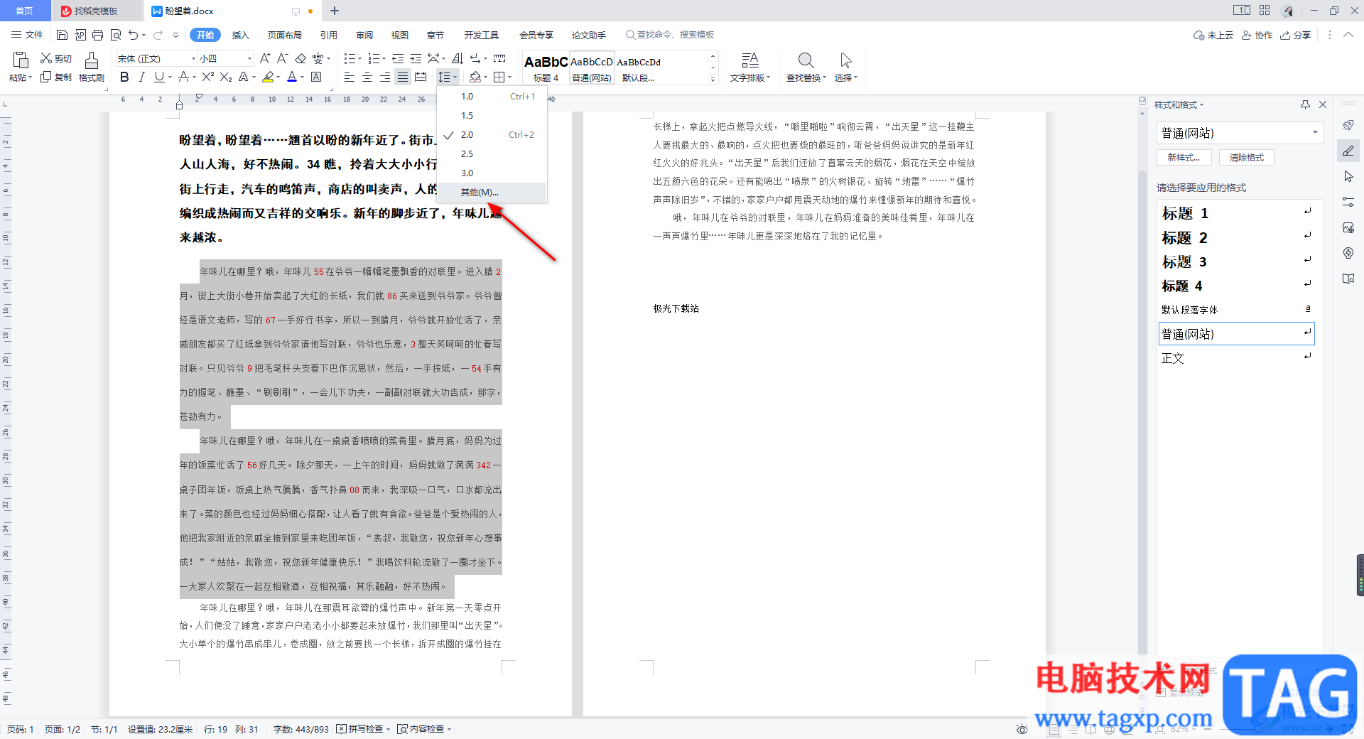Image resolution: width=1364 pixels, height=739 pixels.
Task: Open print preview from quick access bar
Action: coord(116,35)
